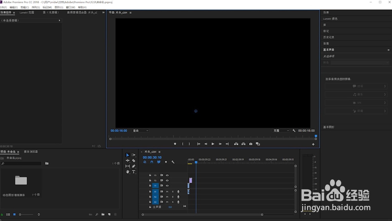Expand the panel overflow chevrons
The image size is (392, 221).
pos(103,12)
